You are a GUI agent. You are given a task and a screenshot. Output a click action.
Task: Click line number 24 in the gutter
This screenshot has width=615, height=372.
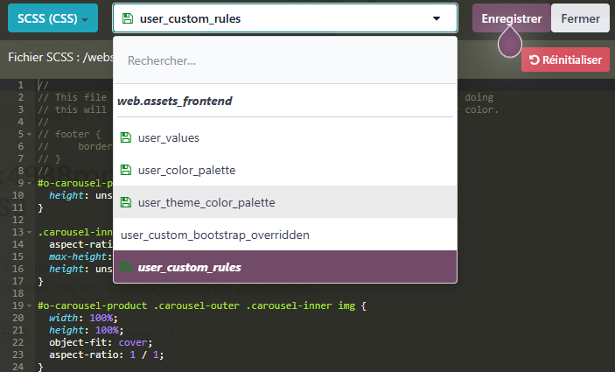[17, 367]
